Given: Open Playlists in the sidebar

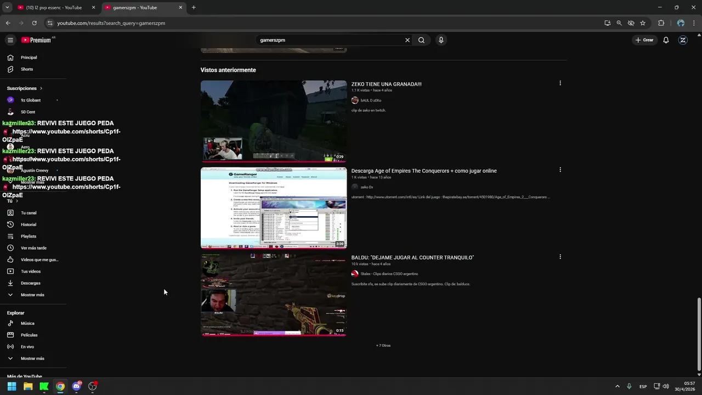Looking at the screenshot, I should point(33,236).
